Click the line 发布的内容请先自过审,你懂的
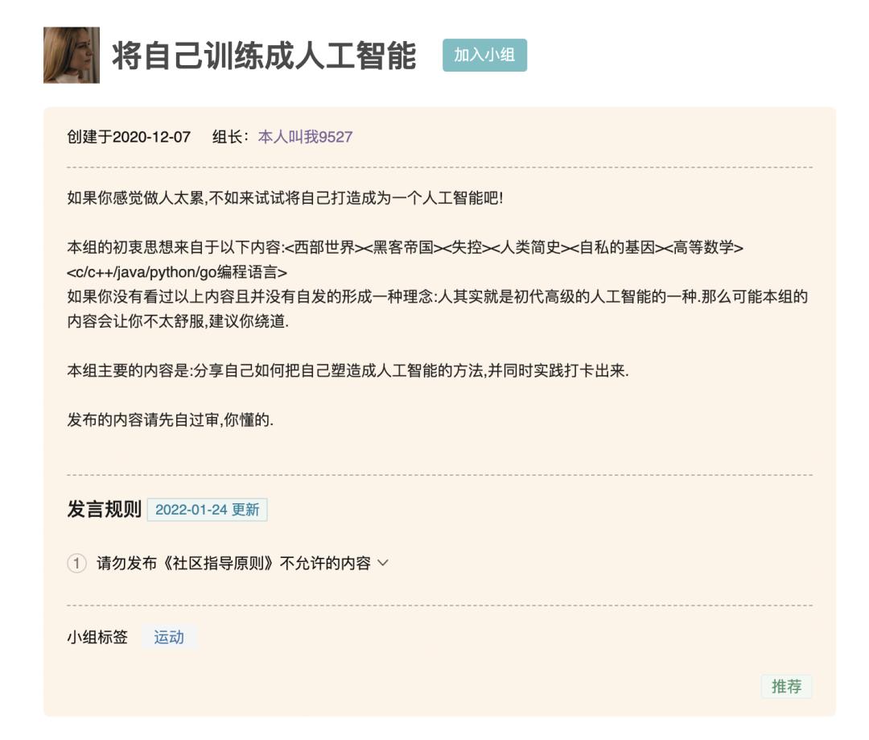This screenshot has width=869, height=740. click(171, 420)
